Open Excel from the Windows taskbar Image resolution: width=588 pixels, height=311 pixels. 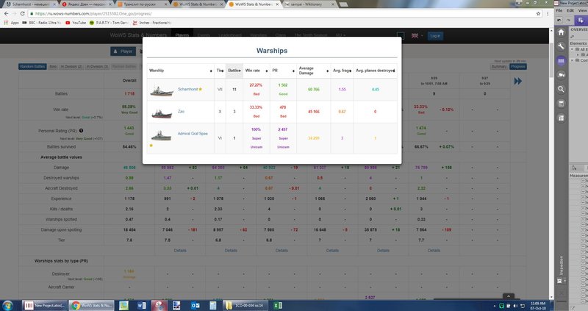click(276, 304)
